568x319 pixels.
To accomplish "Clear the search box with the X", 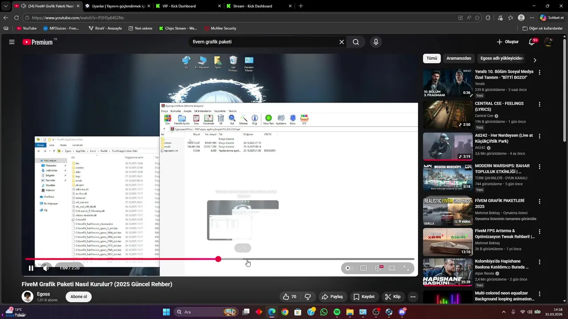I will 342,42.
